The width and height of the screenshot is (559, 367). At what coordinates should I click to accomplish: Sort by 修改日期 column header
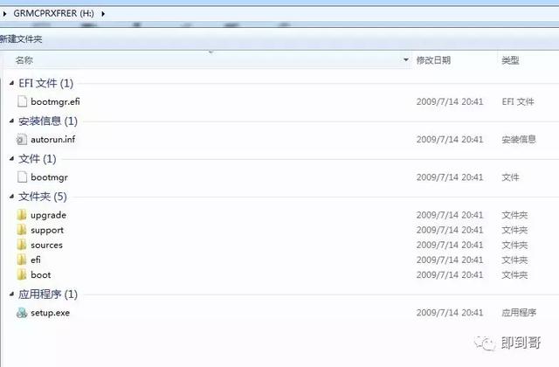coord(433,60)
